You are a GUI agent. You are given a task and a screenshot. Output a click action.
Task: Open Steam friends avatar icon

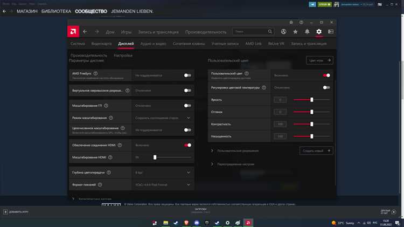(x=336, y=4)
